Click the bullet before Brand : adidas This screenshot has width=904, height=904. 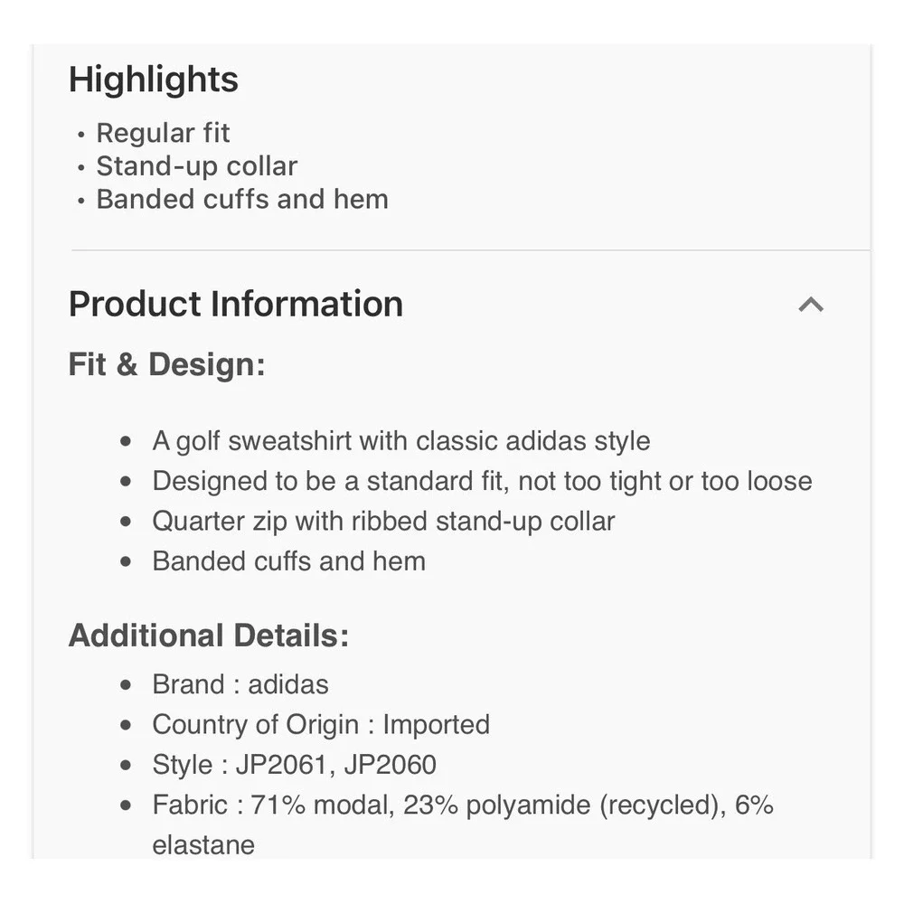[126, 685]
